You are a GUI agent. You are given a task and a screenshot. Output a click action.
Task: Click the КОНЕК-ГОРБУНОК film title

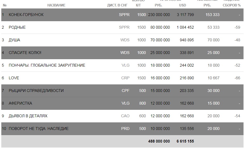[26, 15]
